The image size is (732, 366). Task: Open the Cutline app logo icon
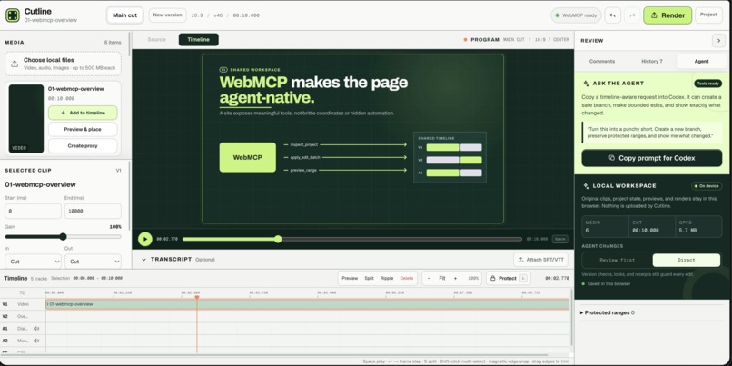click(13, 15)
